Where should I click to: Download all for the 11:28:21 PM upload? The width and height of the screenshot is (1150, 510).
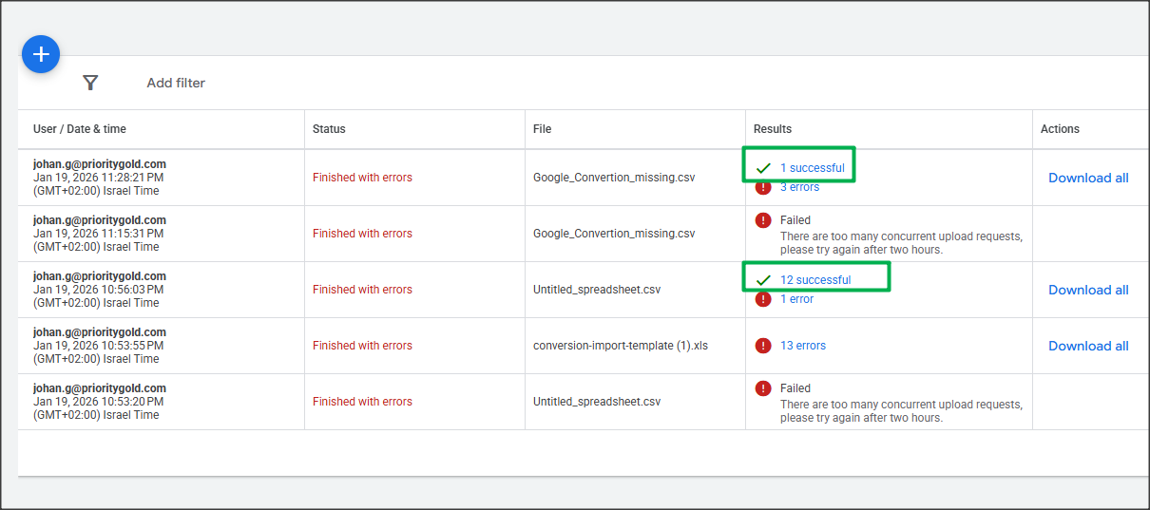pyautogui.click(x=1088, y=178)
